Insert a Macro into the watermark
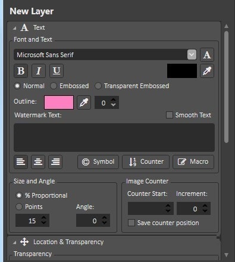235x262 pixels. (x=193, y=162)
